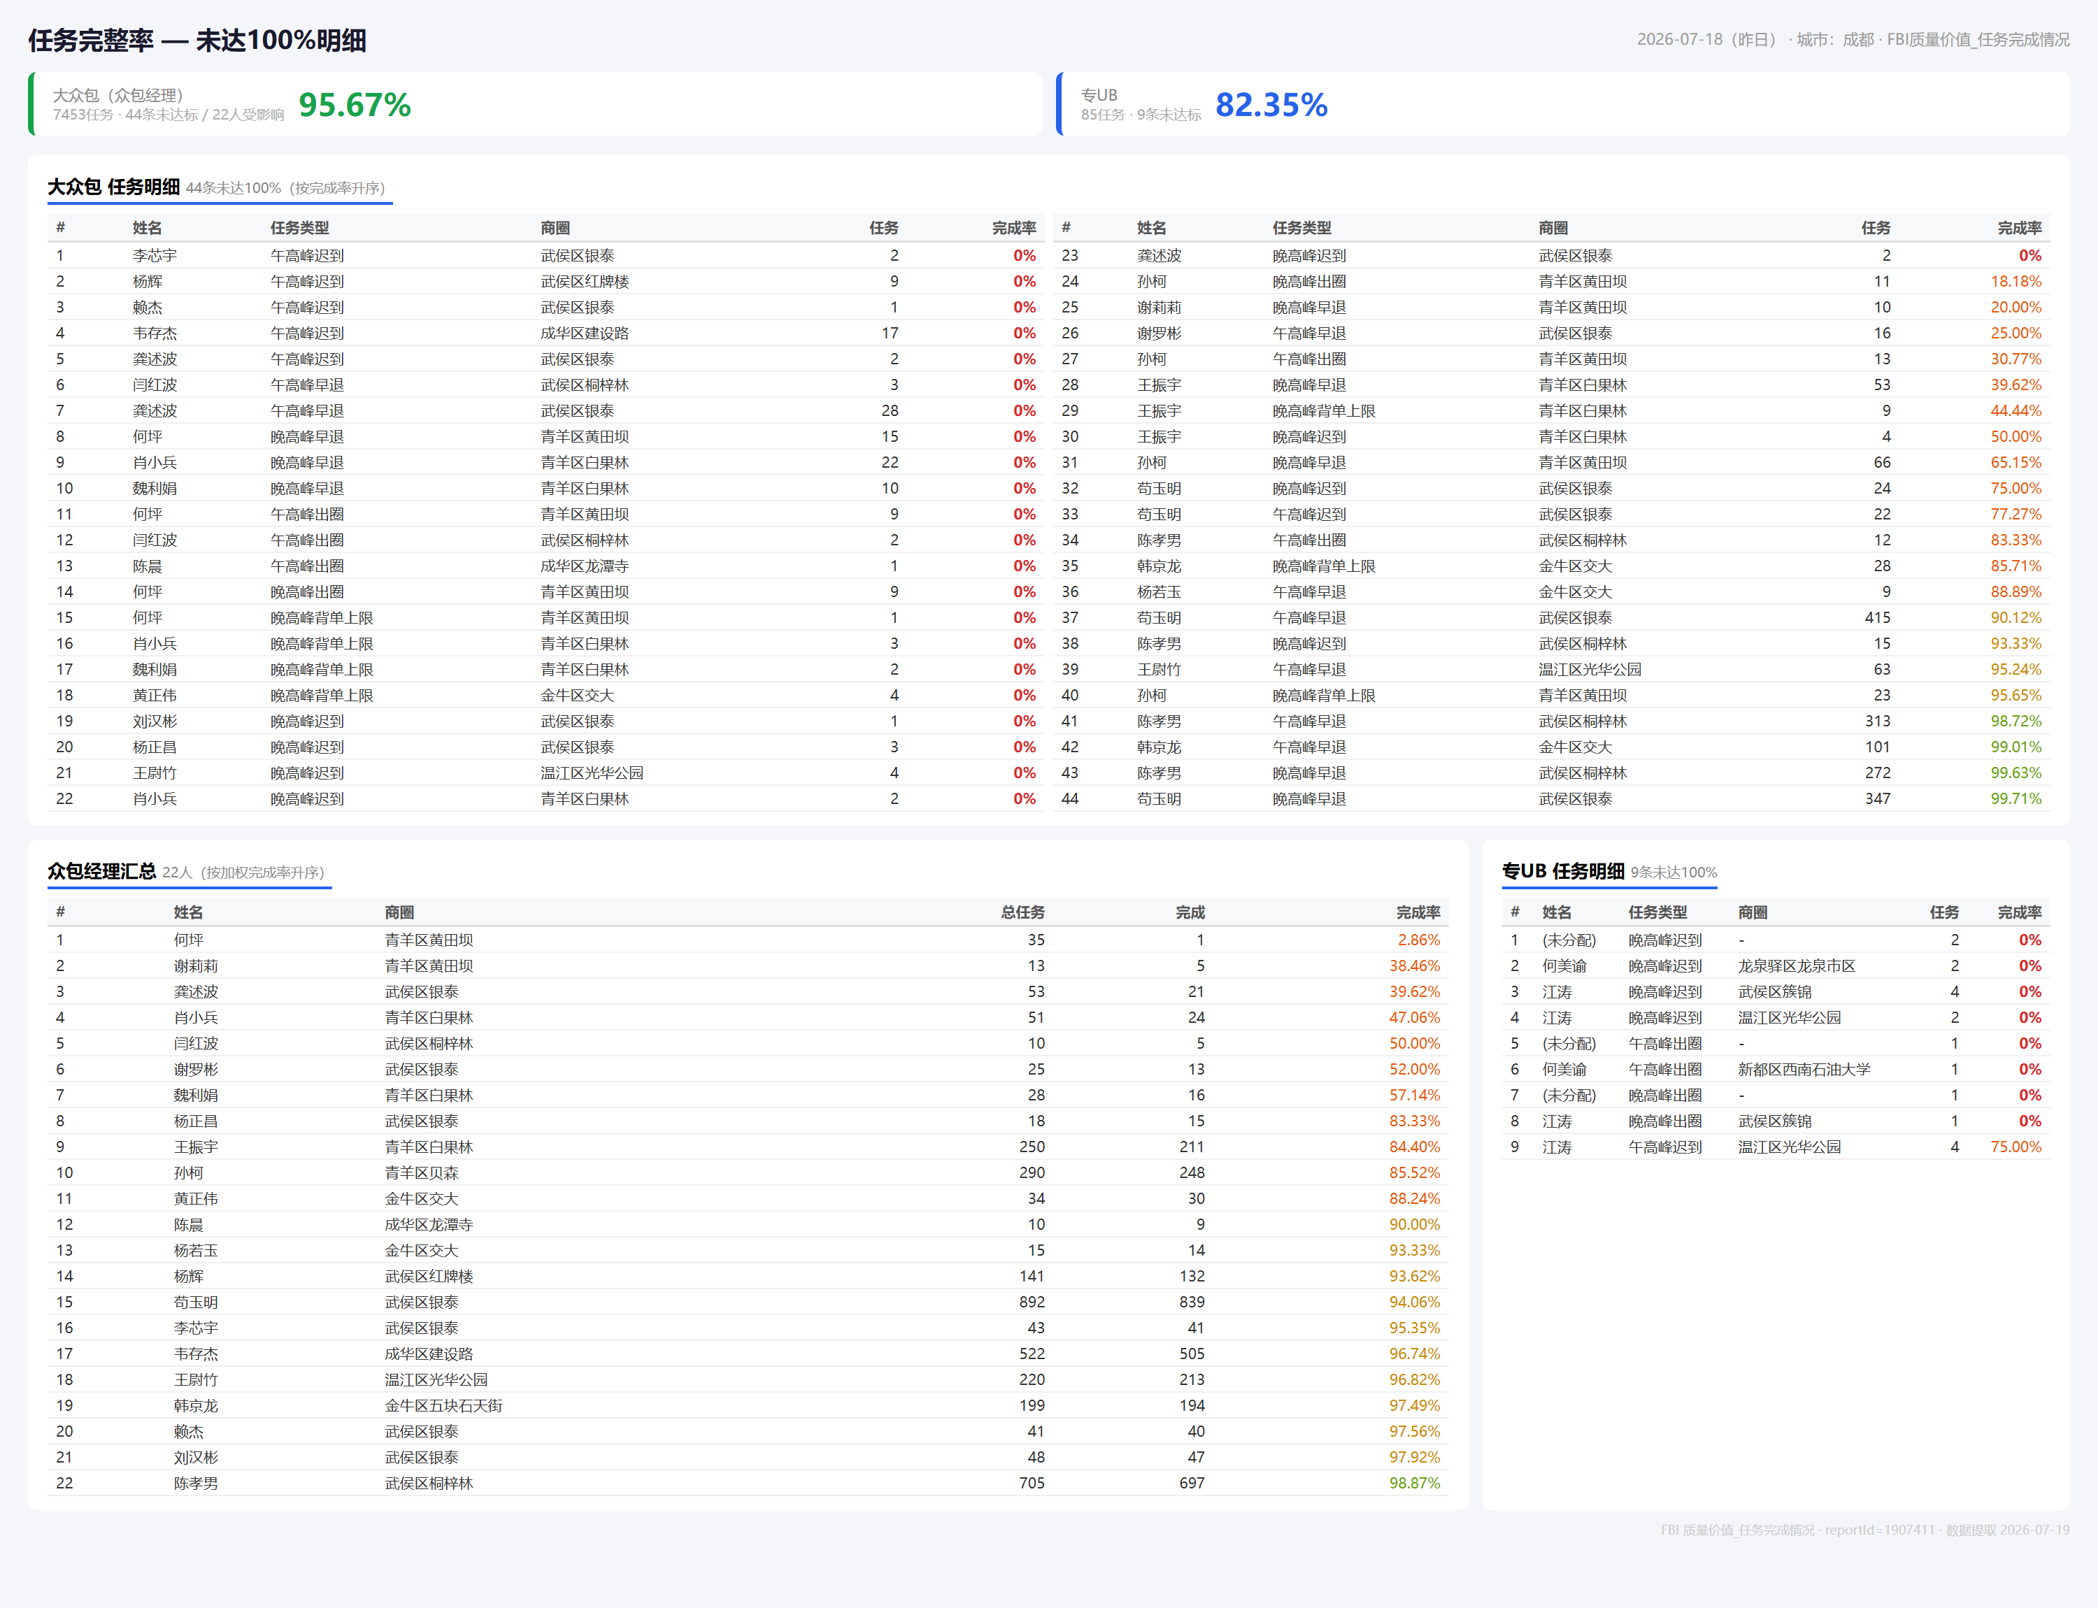Screen dimensions: 2098x1608
Task: Click the reportId=1907411 footer text
Action: 1880,1530
